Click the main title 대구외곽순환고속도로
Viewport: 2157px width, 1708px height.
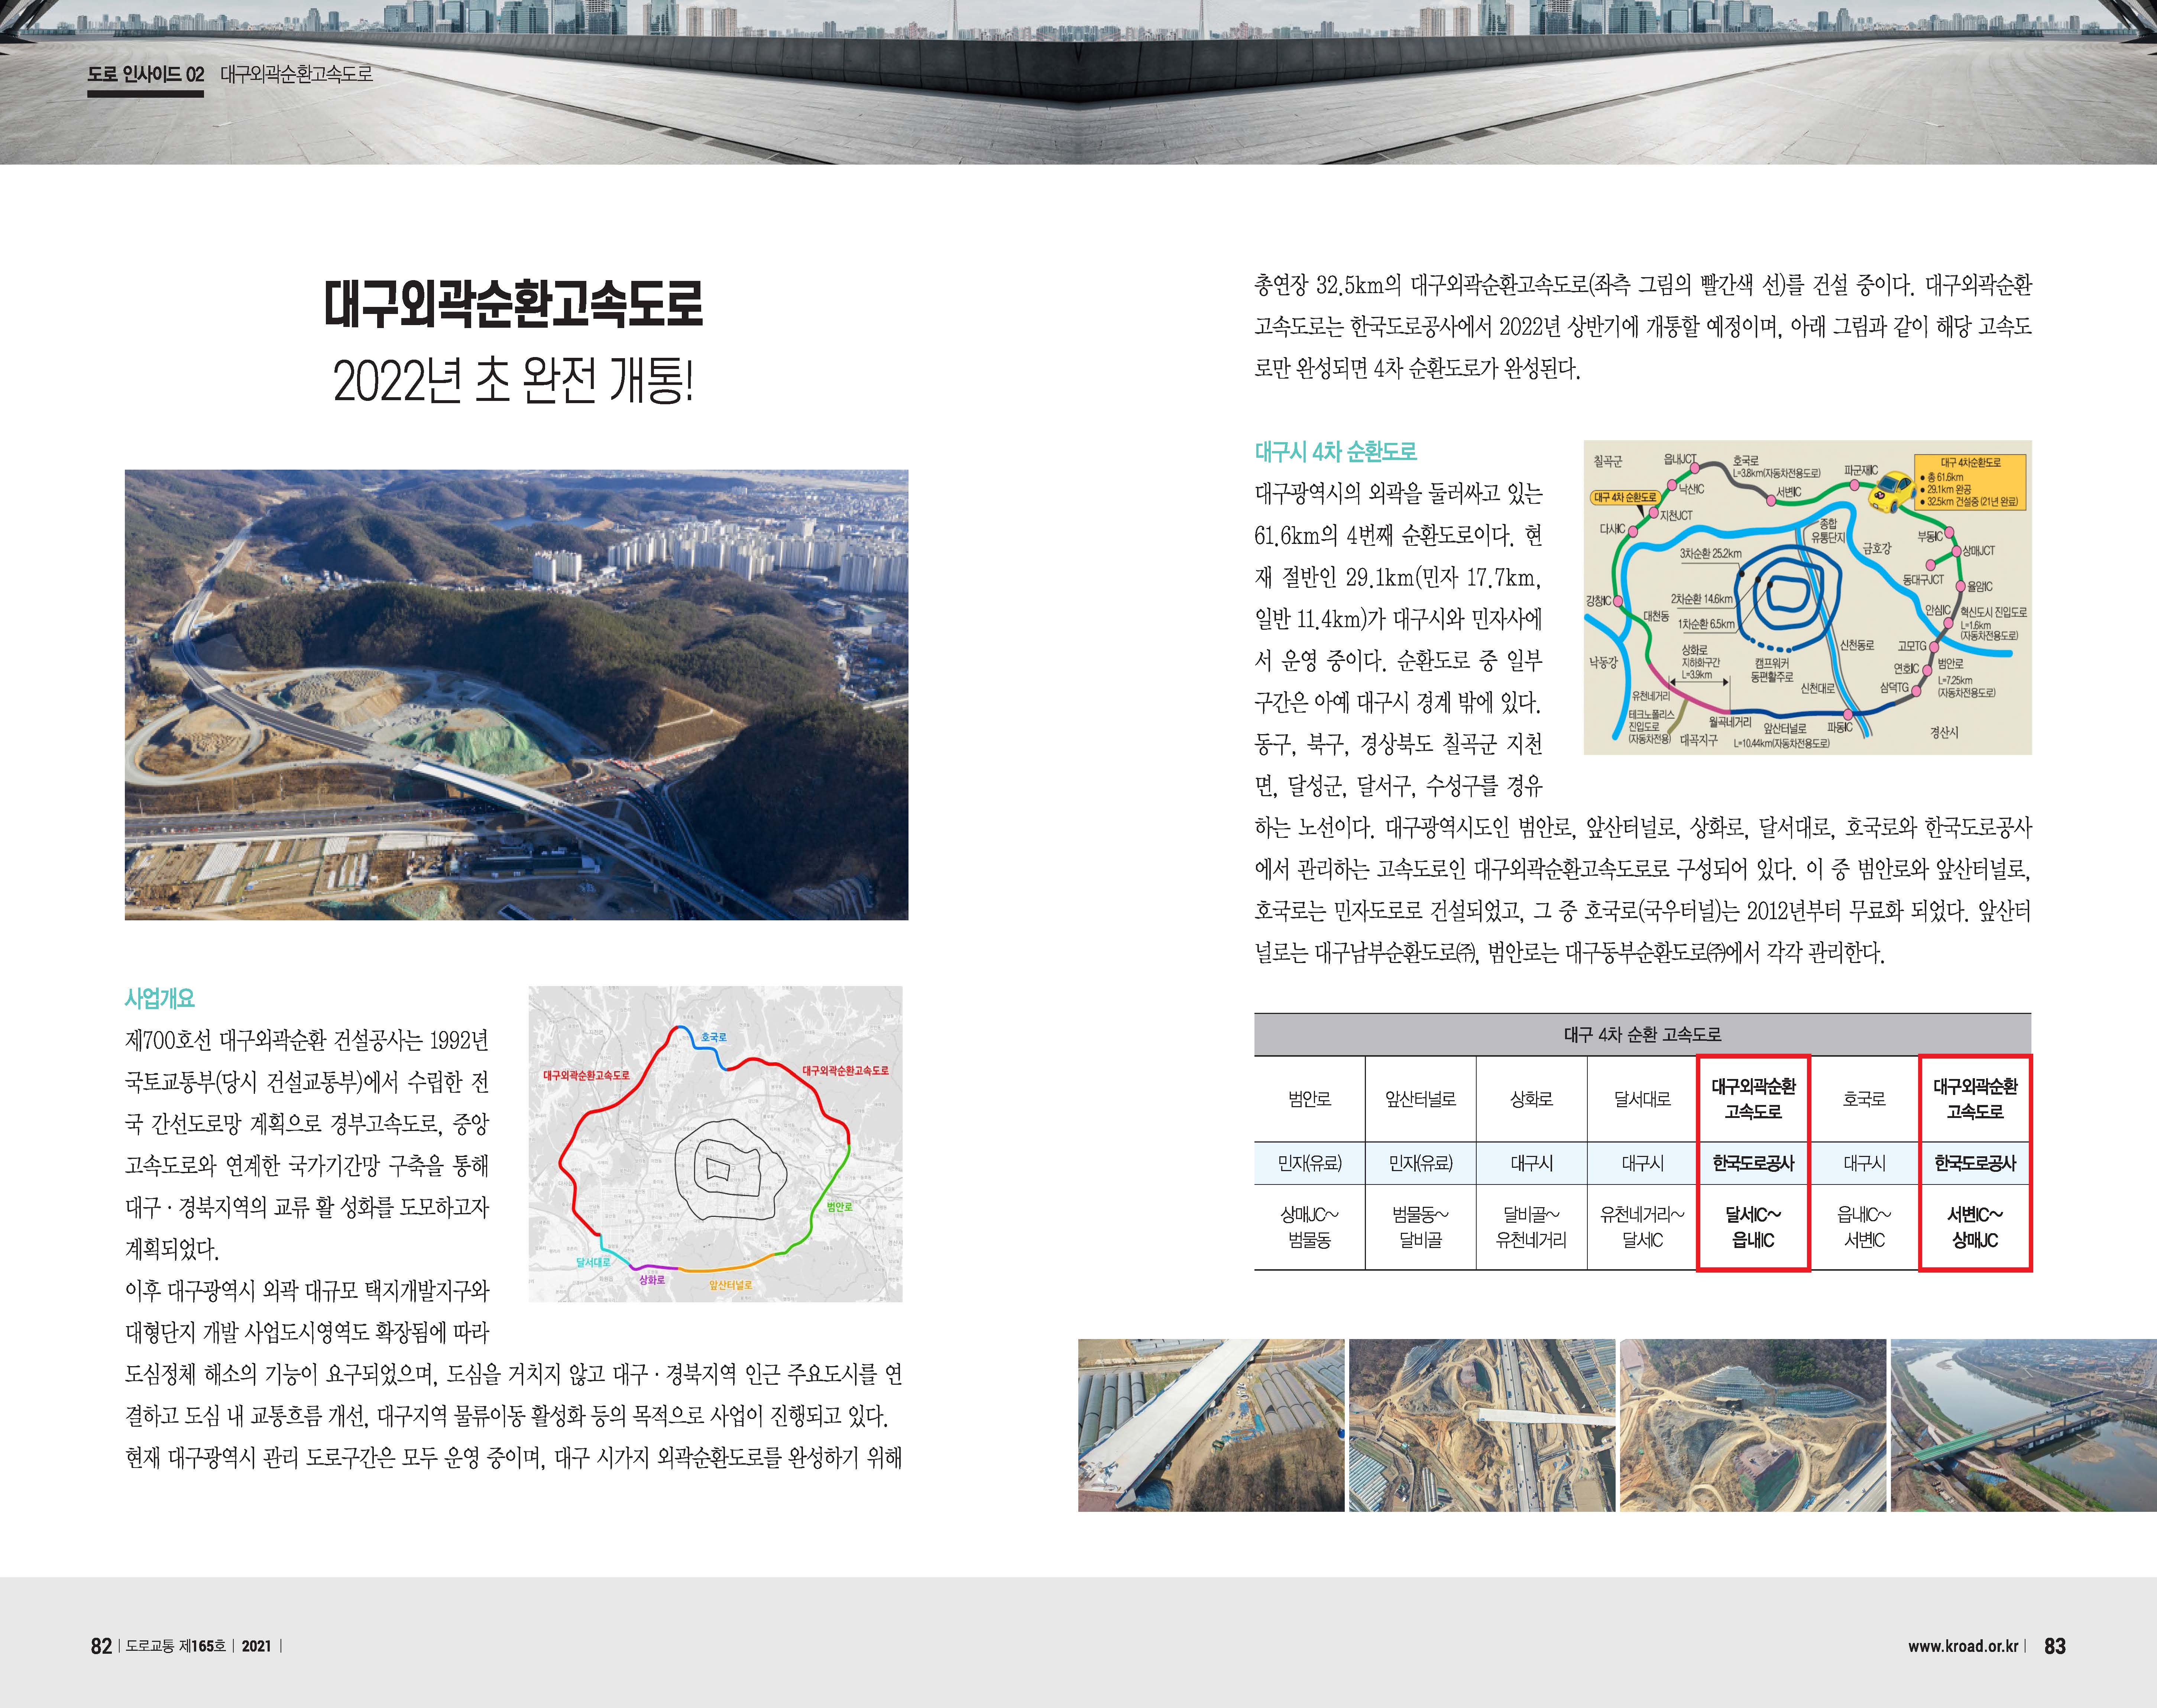coord(514,303)
